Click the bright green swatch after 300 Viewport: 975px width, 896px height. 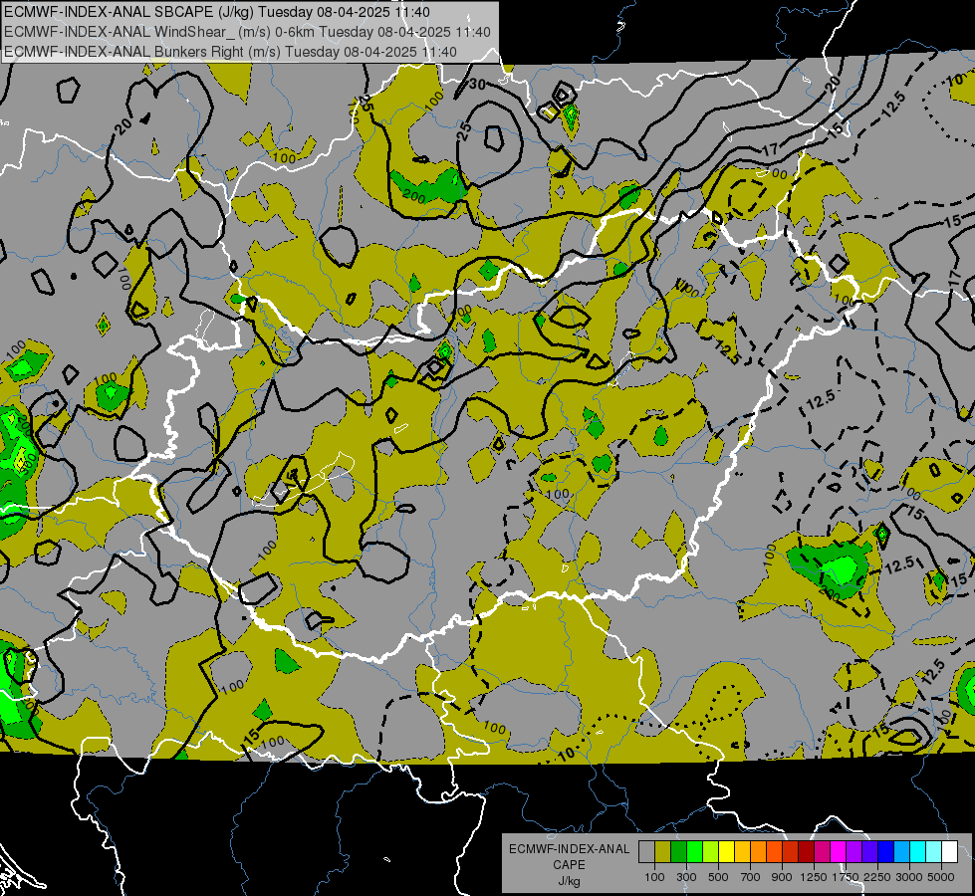[x=694, y=851]
